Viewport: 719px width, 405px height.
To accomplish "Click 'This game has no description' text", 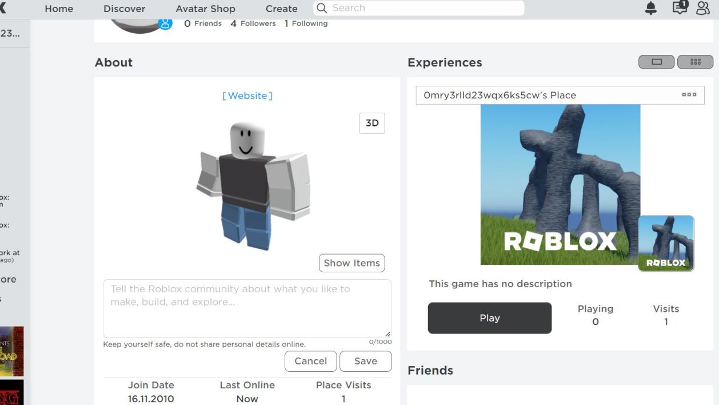I will (500, 284).
